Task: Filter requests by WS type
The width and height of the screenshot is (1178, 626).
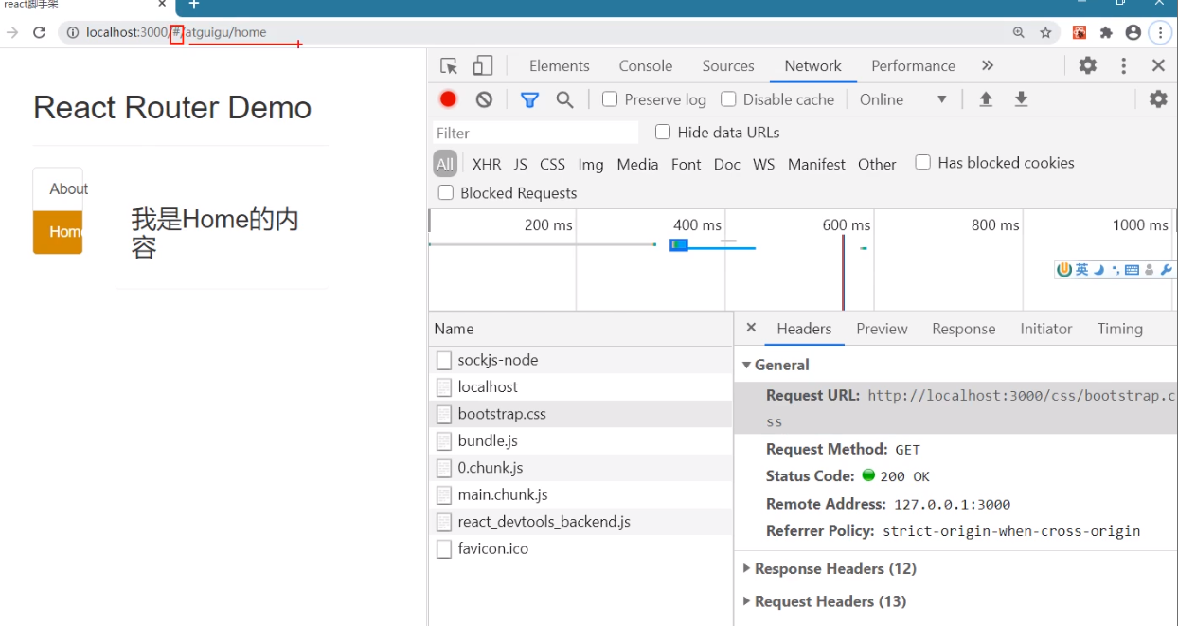Action: pyautogui.click(x=764, y=164)
